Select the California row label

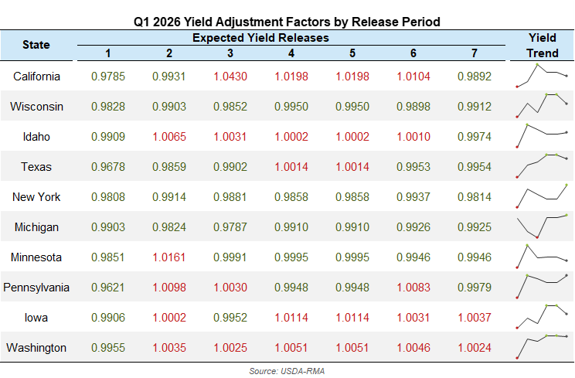click(36, 77)
